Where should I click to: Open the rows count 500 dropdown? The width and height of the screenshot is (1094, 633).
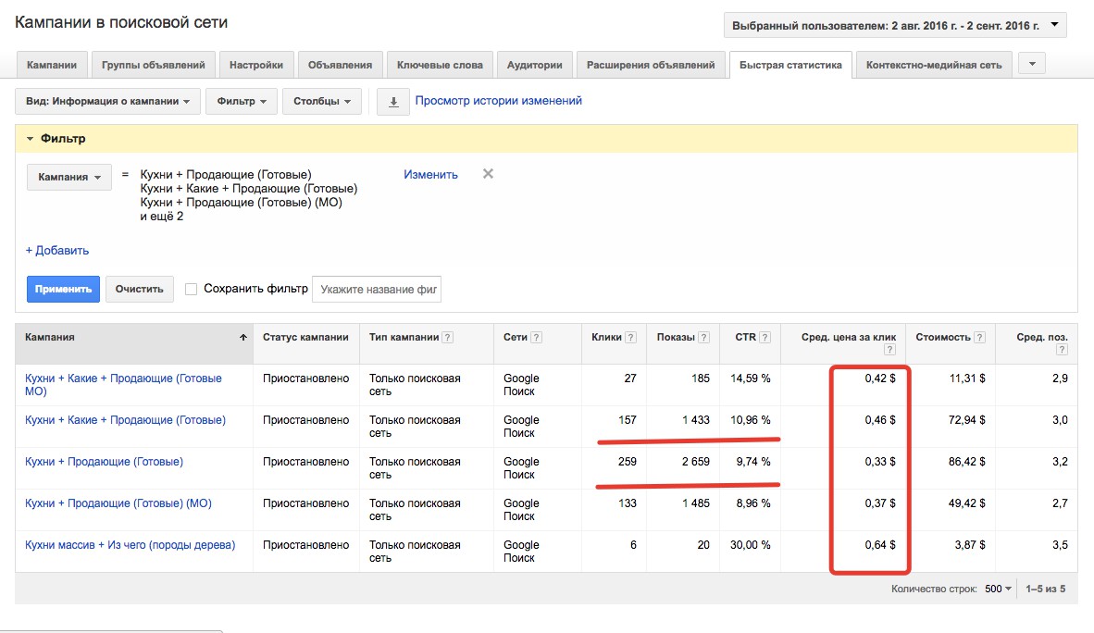998,589
